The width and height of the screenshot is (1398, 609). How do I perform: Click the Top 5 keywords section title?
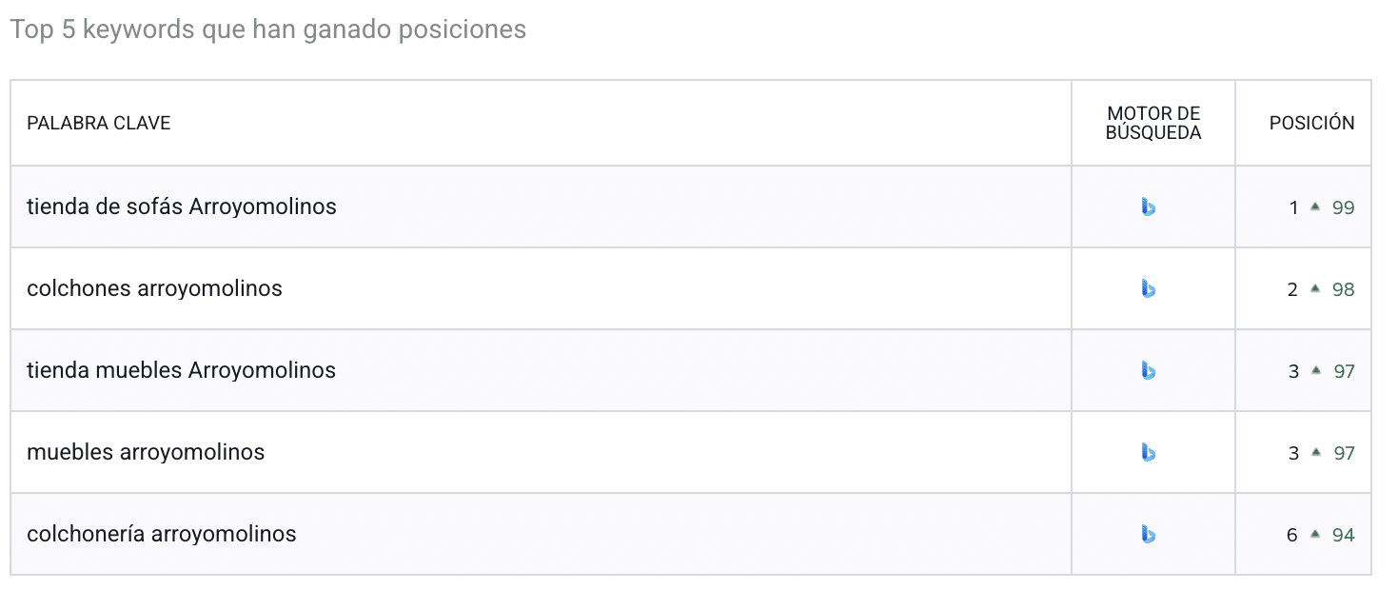coord(267,29)
